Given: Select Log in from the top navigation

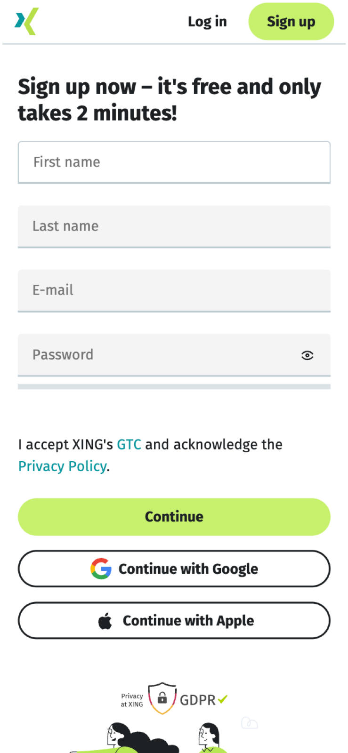Looking at the screenshot, I should click(x=207, y=21).
